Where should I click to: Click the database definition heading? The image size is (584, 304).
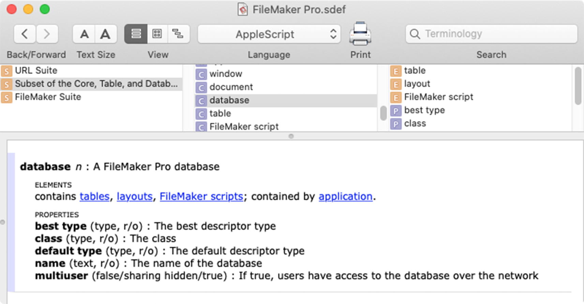point(120,167)
